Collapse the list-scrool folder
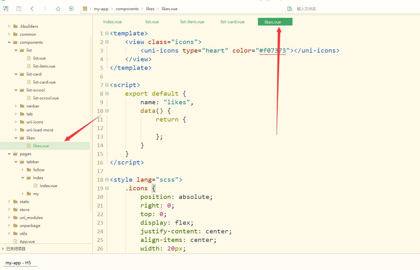Screen dimensions: 420x270 coord(16,90)
